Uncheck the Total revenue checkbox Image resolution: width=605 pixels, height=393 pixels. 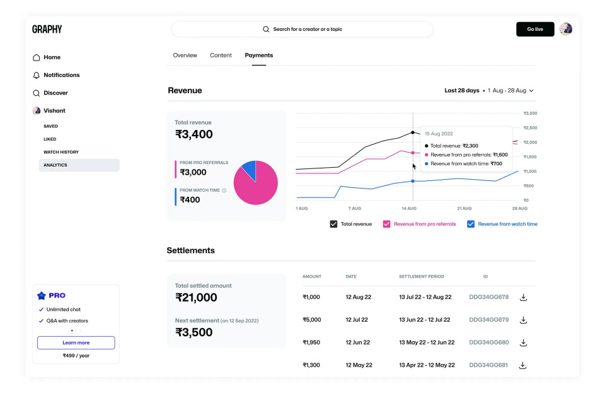coord(334,224)
